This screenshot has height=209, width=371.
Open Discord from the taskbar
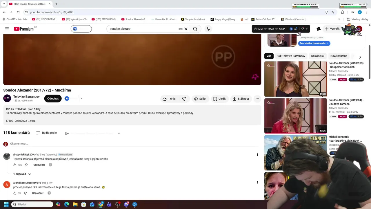coord(126,204)
